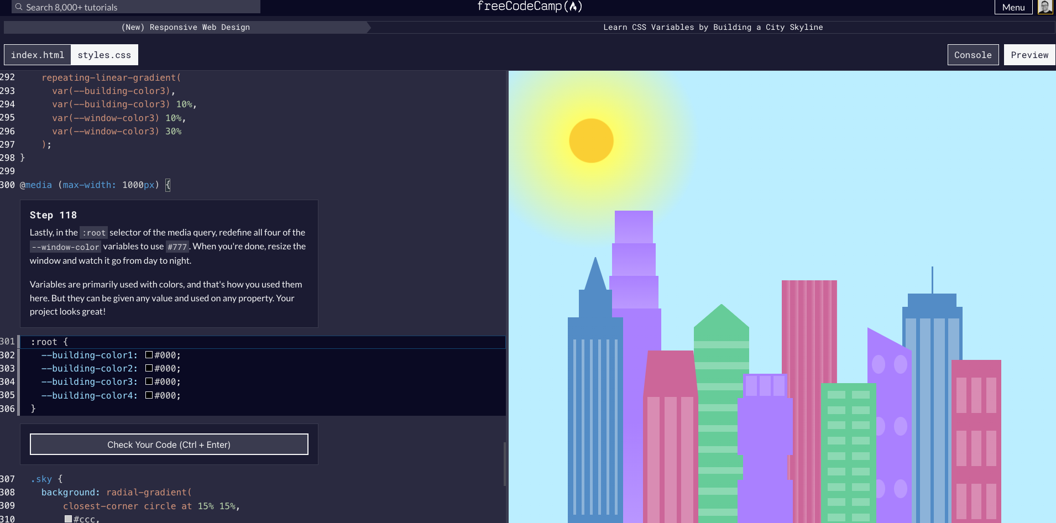Switch to the Preview pane
Viewport: 1056px width, 523px height.
click(x=1029, y=54)
